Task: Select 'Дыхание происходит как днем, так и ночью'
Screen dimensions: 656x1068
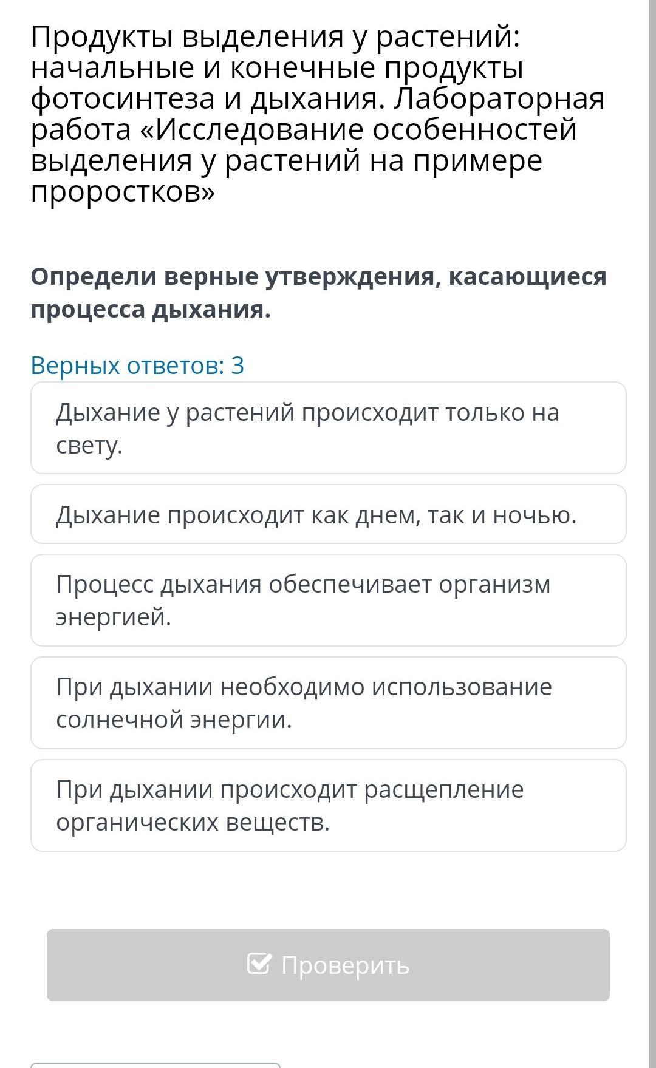Action: [x=328, y=515]
